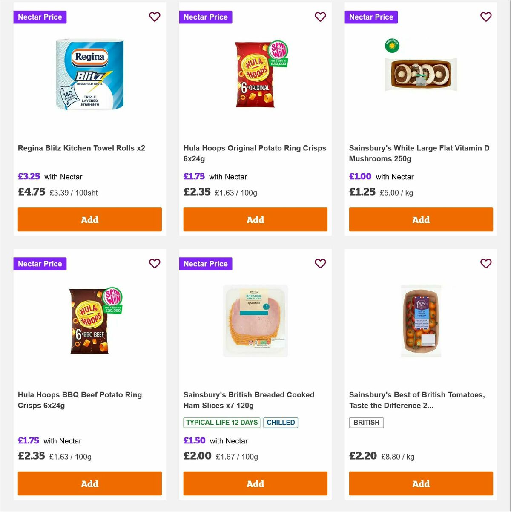This screenshot has width=511, height=512.
Task: Click the TYPICAL LIFE 12 DAYS label
Action: click(x=221, y=423)
